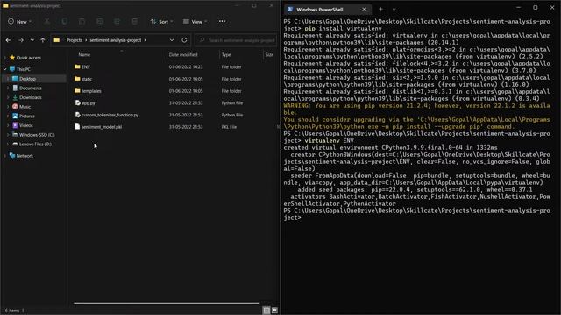The height and width of the screenshot is (315, 561).
Task: Select the static folder icon
Action: point(77,79)
